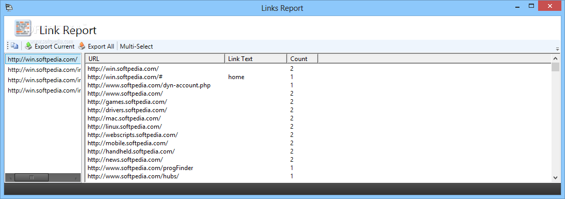Select the http://news.softpedia.com/ row
Viewport: 565px width, 199px height.
pos(318,160)
